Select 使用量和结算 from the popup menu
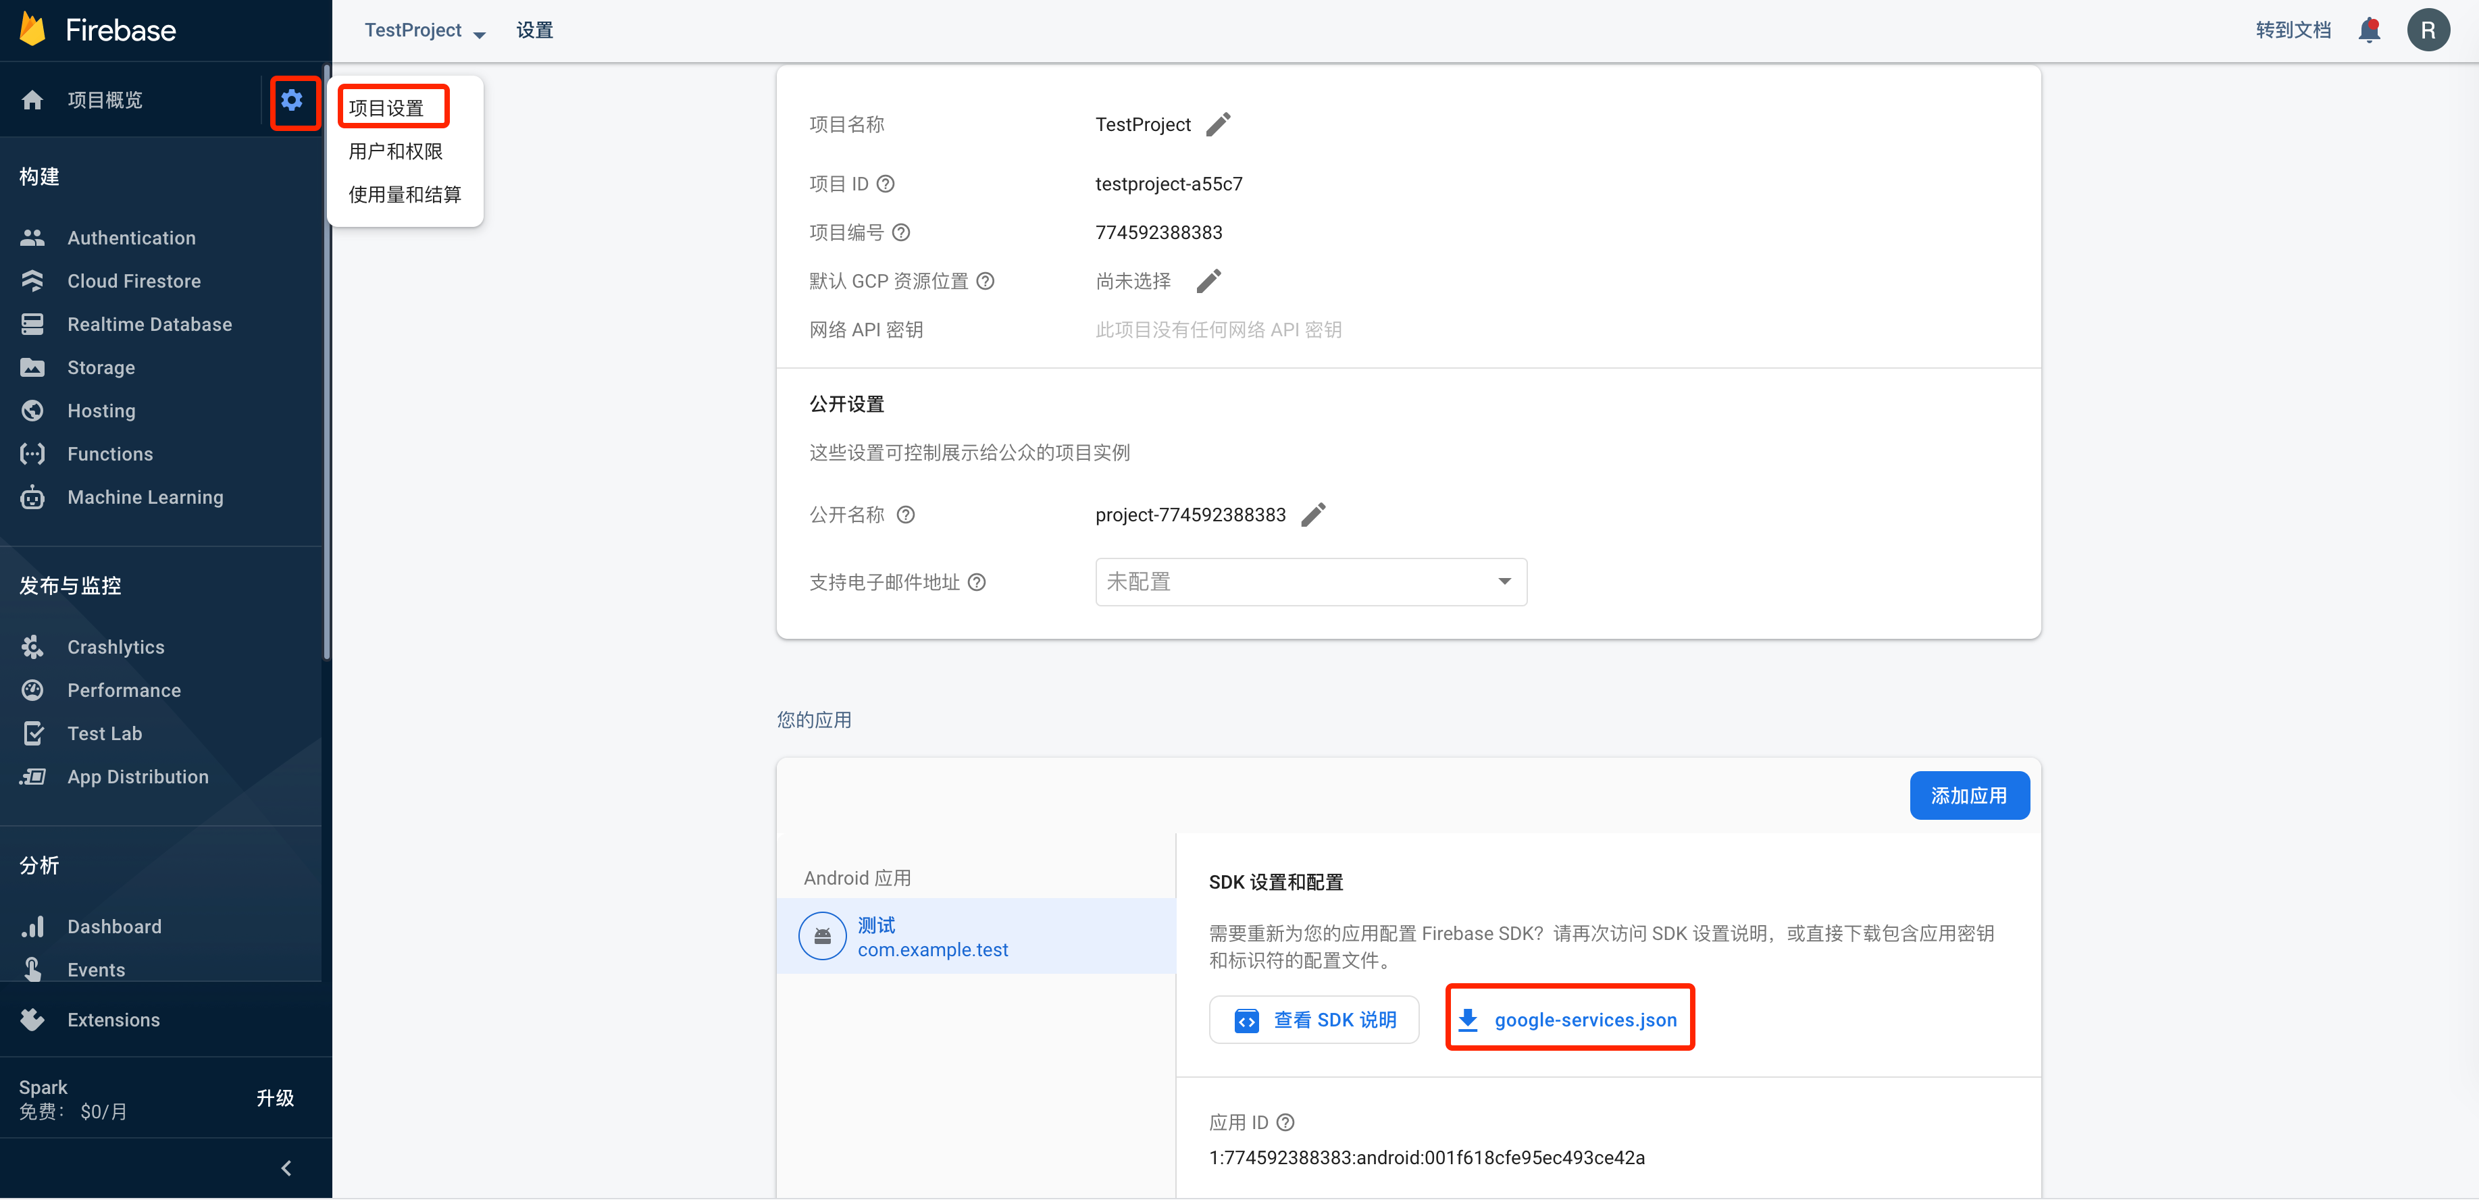The image size is (2479, 1202). (x=405, y=194)
